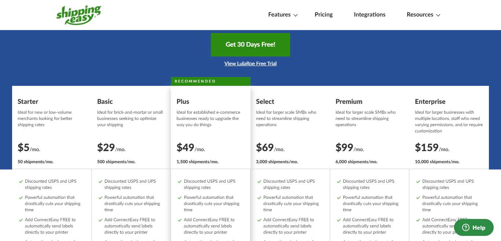Select the recommended Plus plan heading
The width and height of the screenshot is (501, 241).
(183, 102)
